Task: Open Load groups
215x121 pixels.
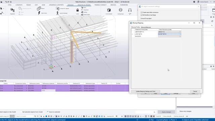Action: (121, 11)
